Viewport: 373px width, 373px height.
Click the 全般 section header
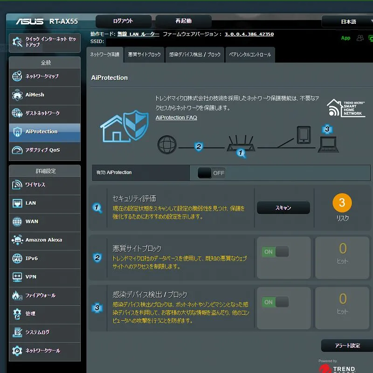46,62
